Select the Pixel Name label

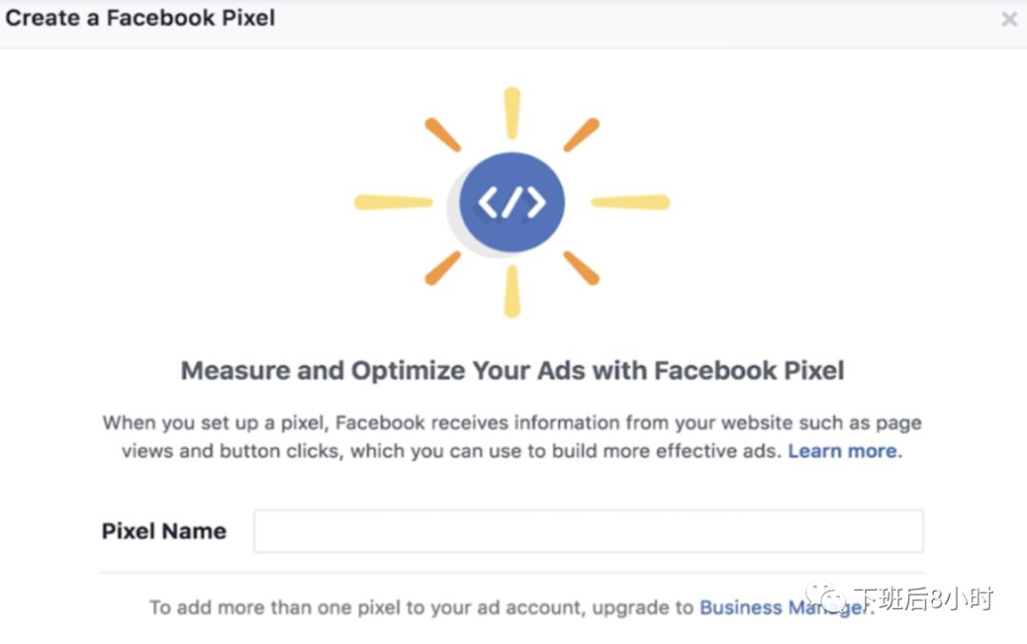(x=164, y=531)
